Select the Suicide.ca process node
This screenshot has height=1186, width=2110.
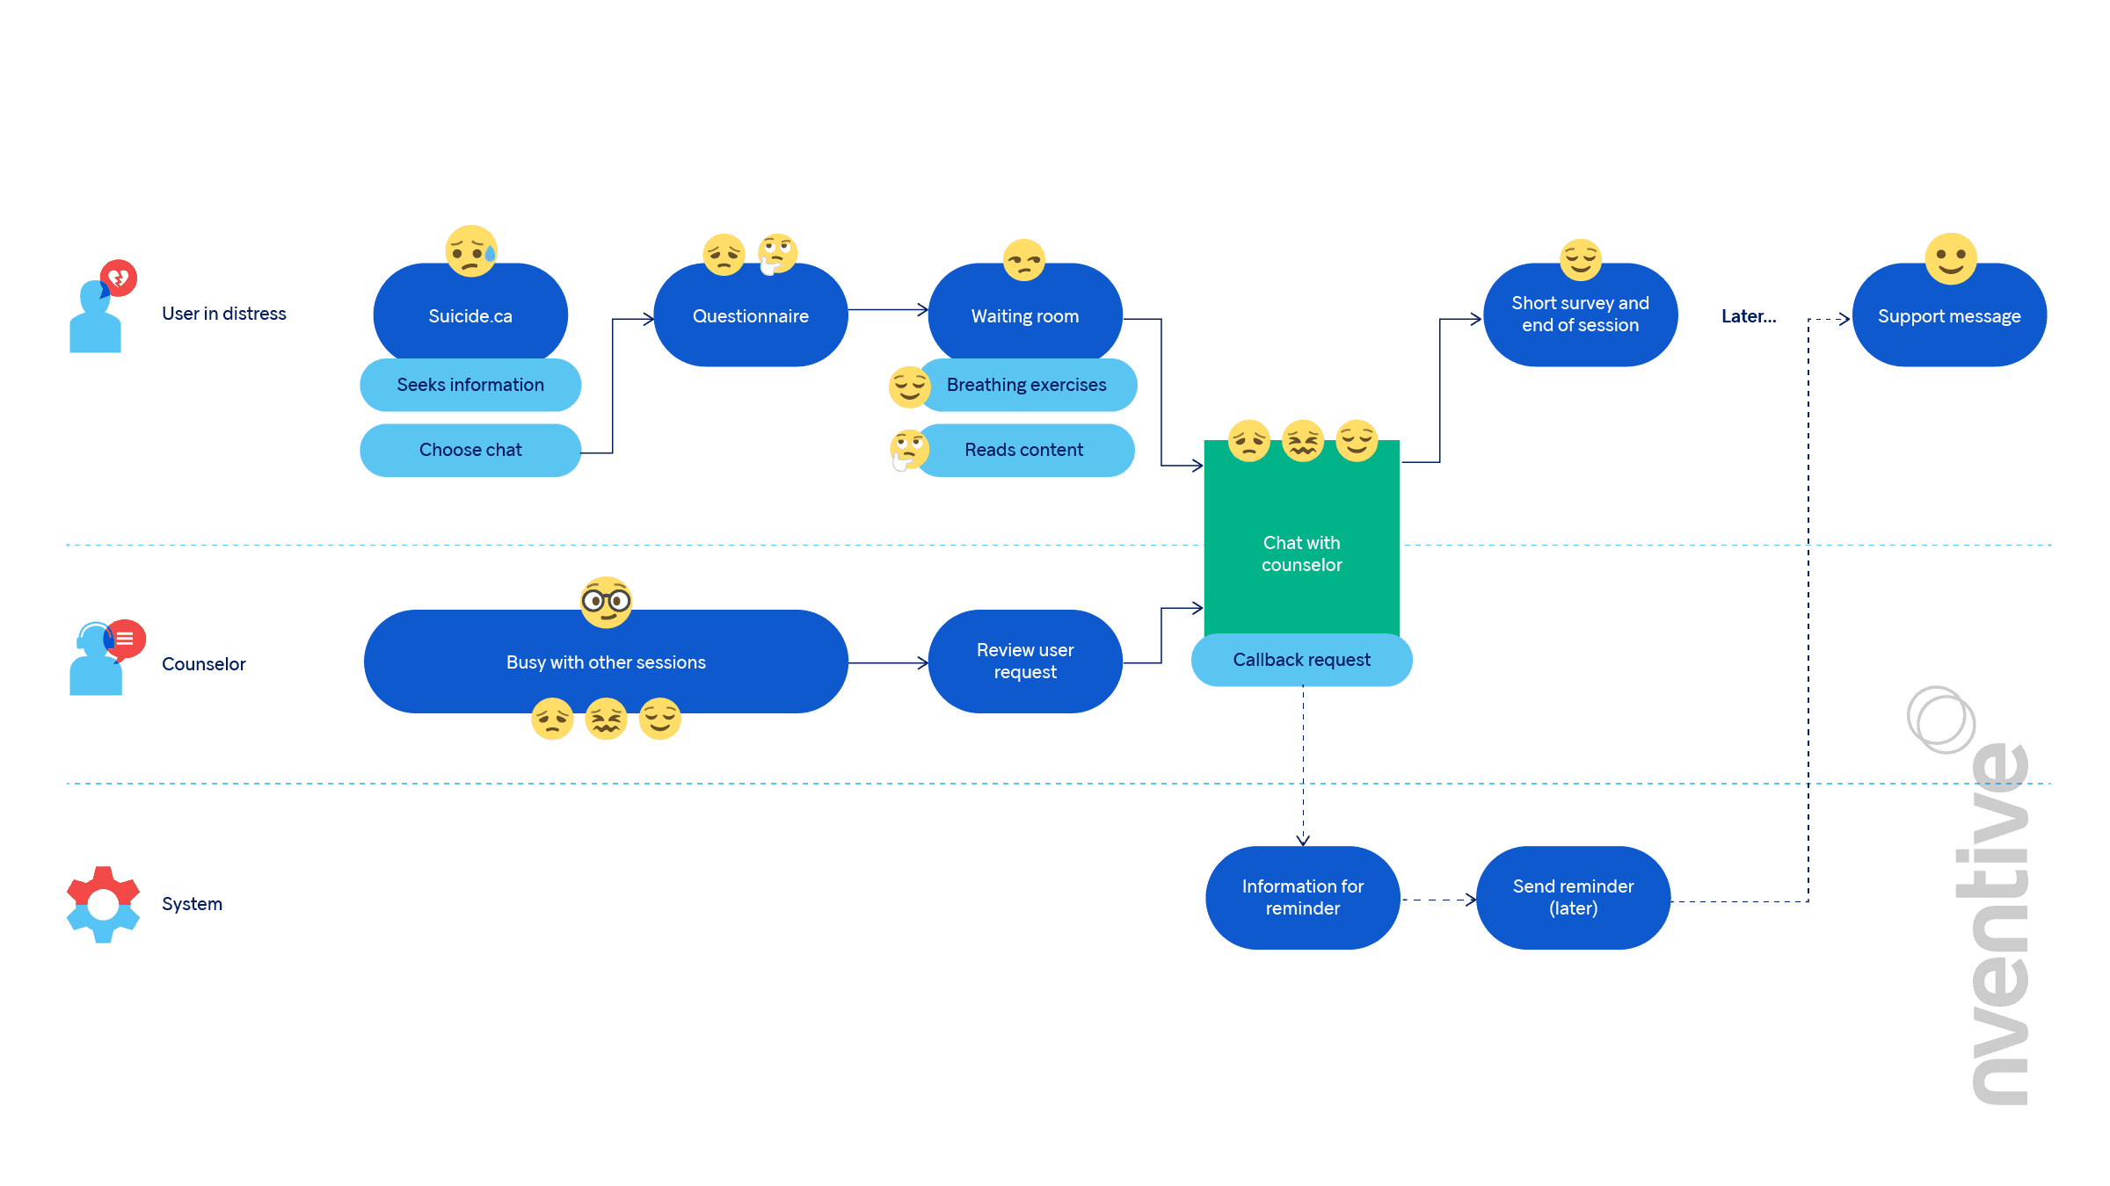471,315
